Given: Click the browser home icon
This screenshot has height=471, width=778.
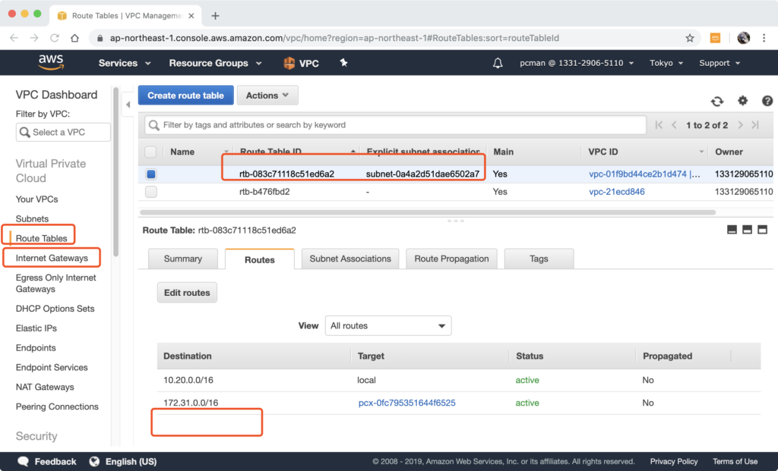Looking at the screenshot, I should (74, 38).
